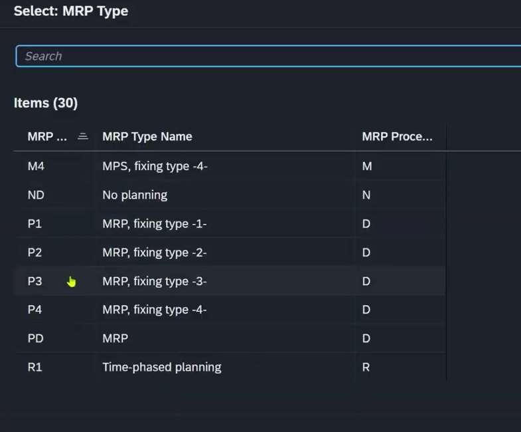Click the truncated MRP ... column header
Screen dimensions: 521x432
tap(47, 136)
